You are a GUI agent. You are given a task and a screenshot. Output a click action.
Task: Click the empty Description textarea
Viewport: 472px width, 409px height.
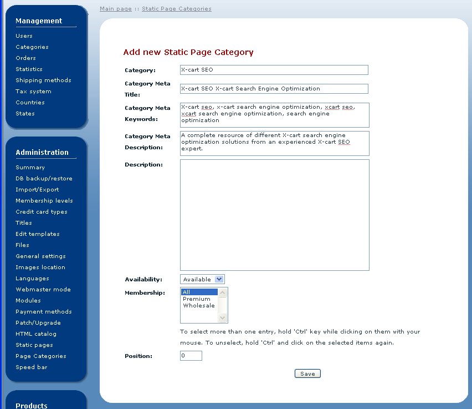275,215
